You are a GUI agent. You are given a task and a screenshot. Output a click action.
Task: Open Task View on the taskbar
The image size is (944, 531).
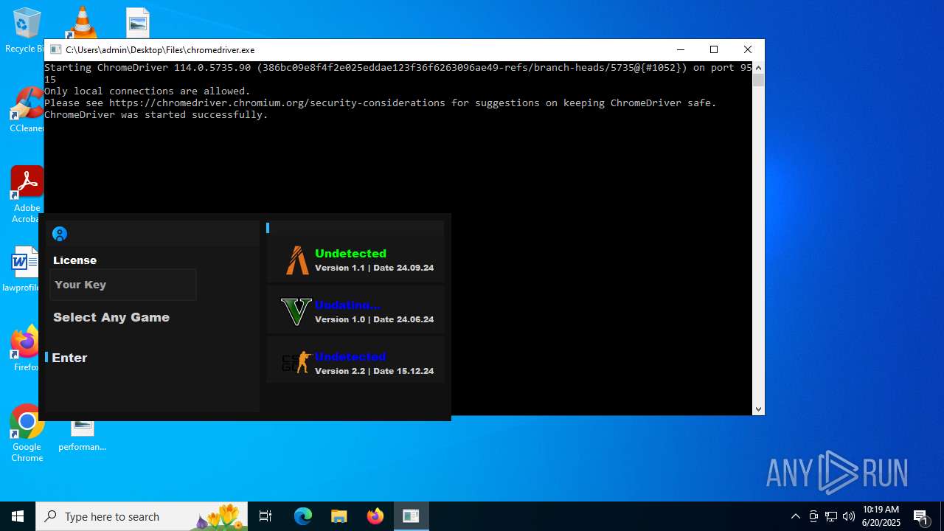point(265,516)
